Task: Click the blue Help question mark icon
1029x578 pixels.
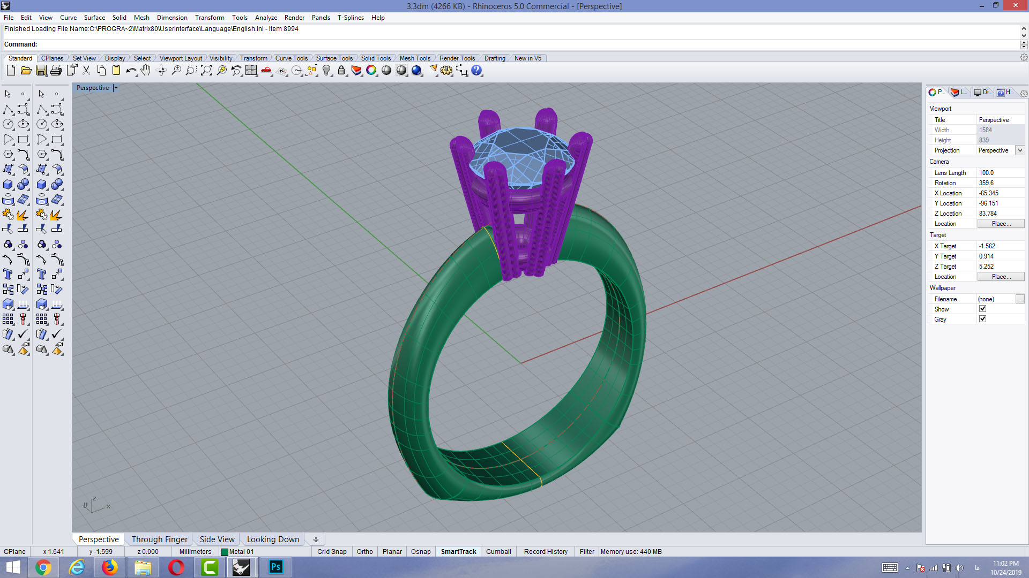Action: click(476, 70)
